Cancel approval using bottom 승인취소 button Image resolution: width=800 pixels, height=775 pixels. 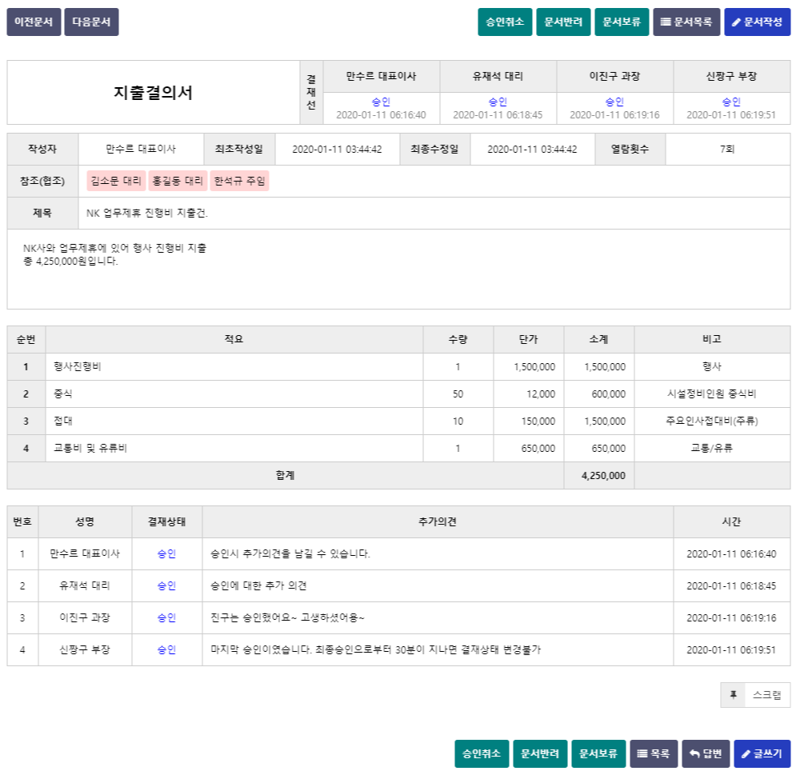coord(482,753)
